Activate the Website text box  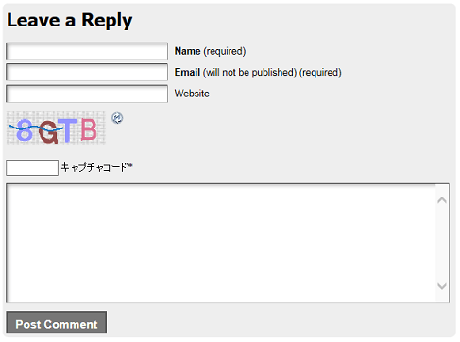pos(87,94)
